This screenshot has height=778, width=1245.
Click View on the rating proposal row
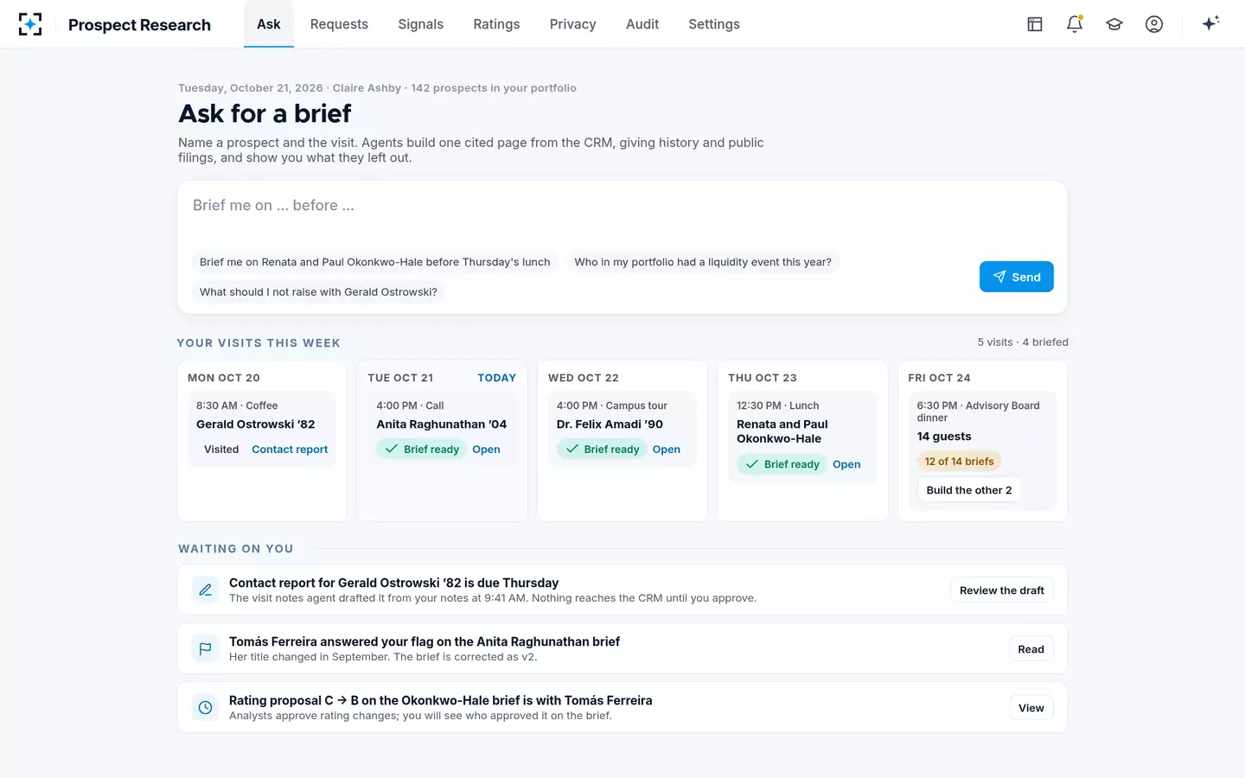pos(1031,708)
